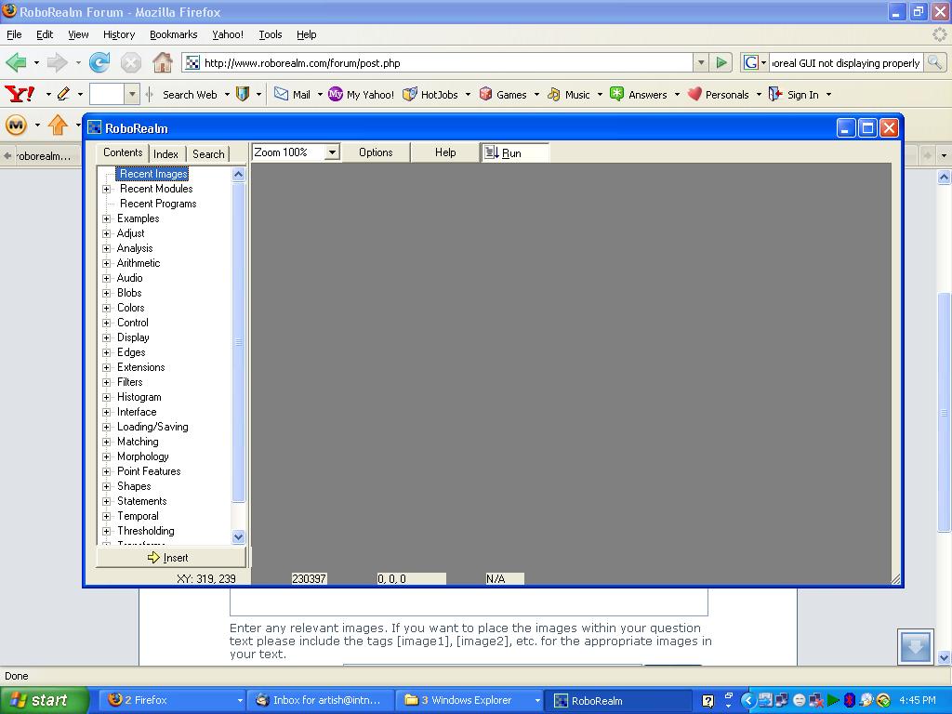Expand the Thresholding category
The width and height of the screenshot is (952, 714).
tap(107, 531)
